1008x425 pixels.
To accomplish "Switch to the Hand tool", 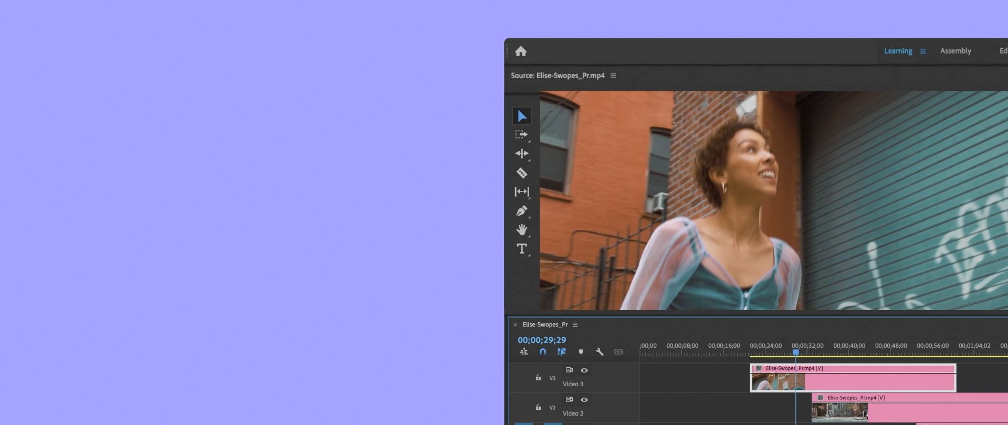I will (x=521, y=230).
